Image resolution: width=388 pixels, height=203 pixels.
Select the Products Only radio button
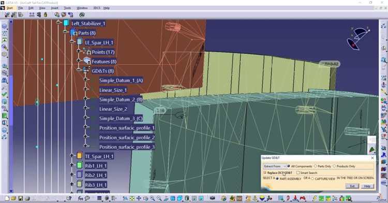[x=334, y=166]
